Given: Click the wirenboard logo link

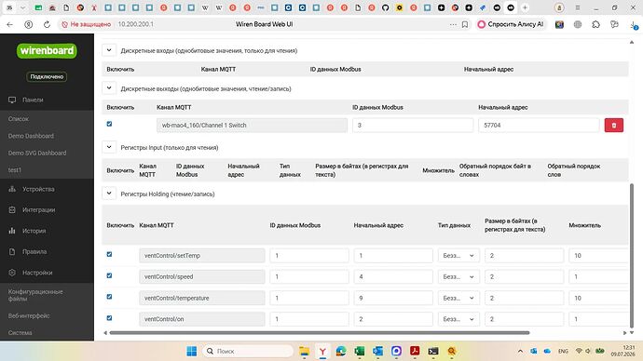Looking at the screenshot, I should 47,51.
